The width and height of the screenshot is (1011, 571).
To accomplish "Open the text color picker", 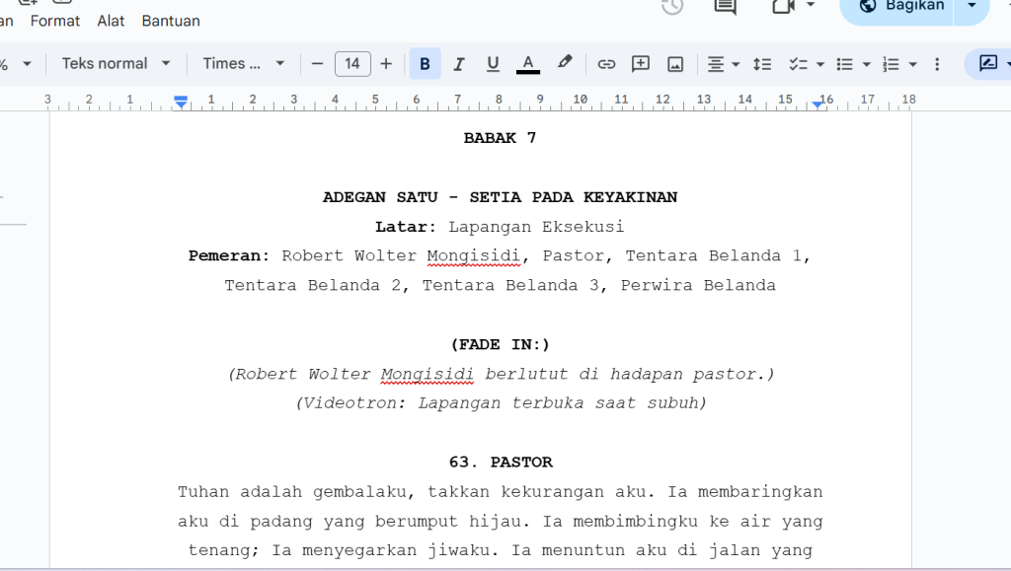I will pos(528,64).
